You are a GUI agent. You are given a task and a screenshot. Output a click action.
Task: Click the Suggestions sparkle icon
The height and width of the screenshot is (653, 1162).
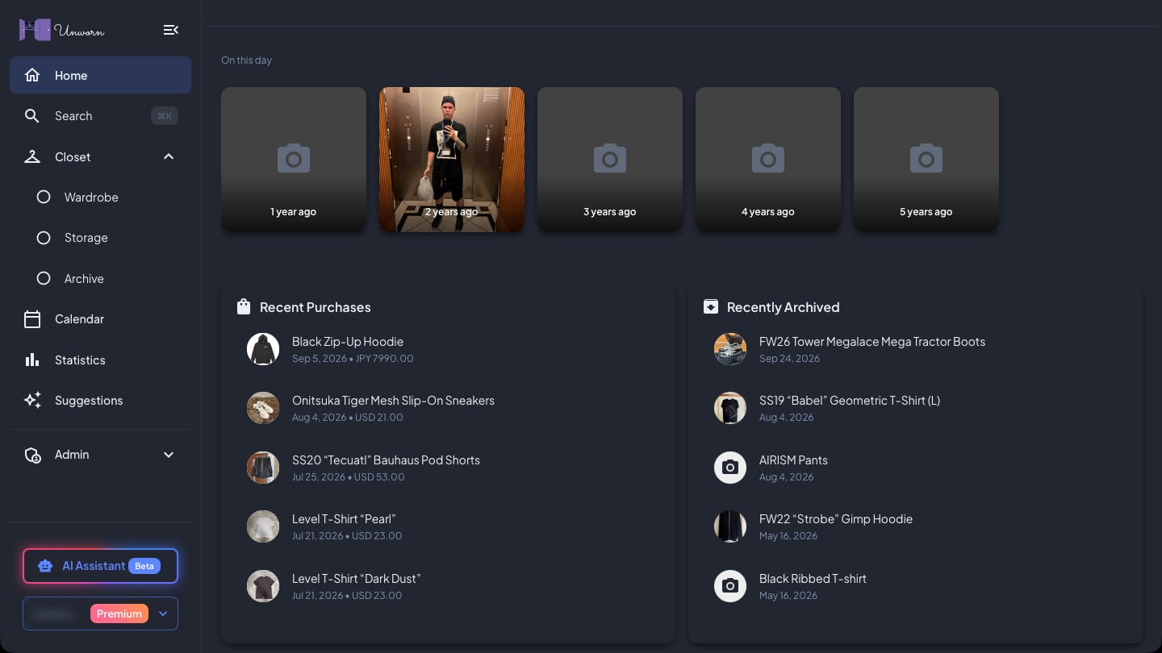[x=32, y=401]
